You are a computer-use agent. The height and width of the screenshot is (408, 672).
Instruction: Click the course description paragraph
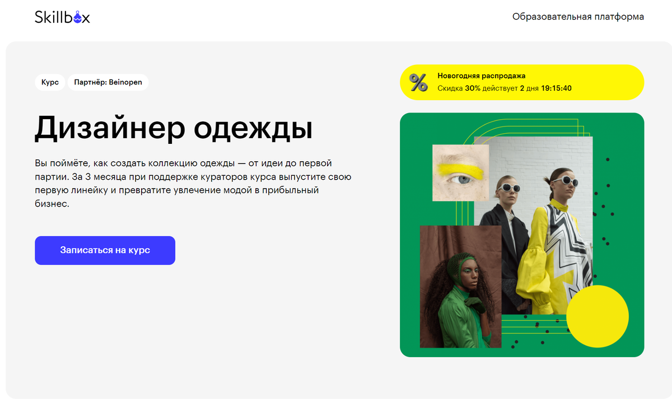193,184
